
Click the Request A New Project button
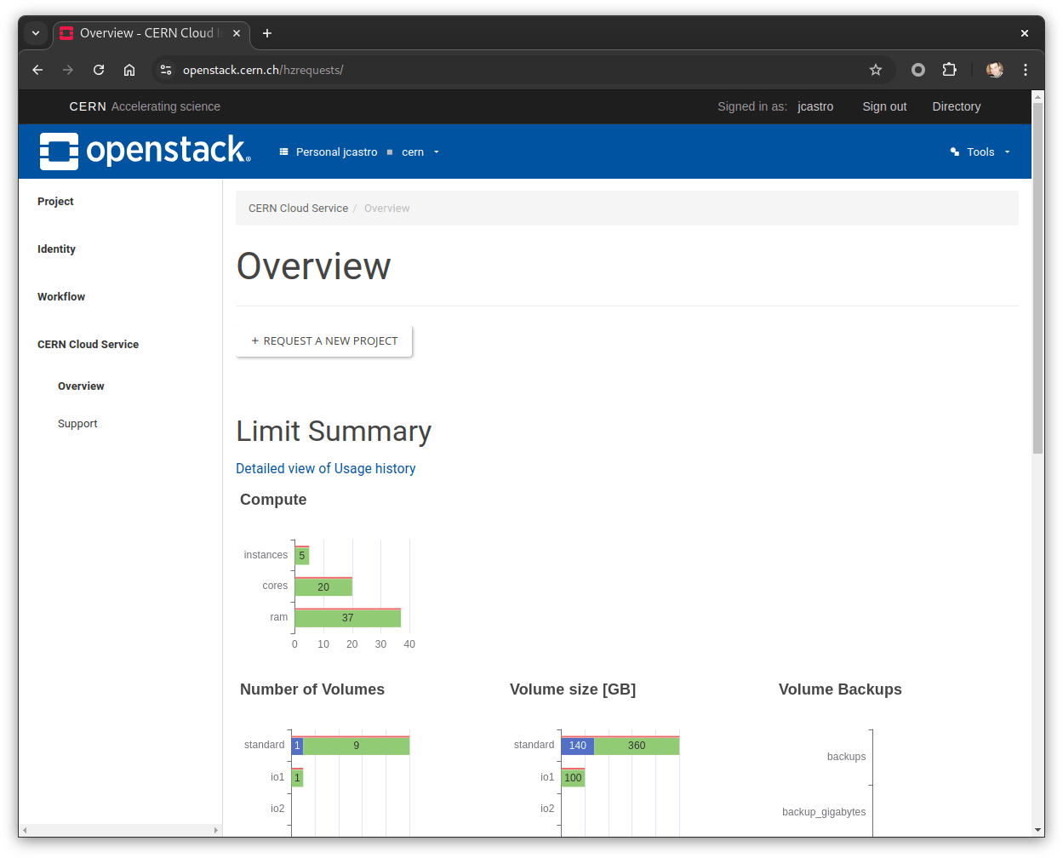[x=323, y=340]
